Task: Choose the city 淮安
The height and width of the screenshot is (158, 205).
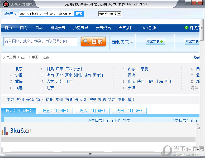Action: [92, 100]
